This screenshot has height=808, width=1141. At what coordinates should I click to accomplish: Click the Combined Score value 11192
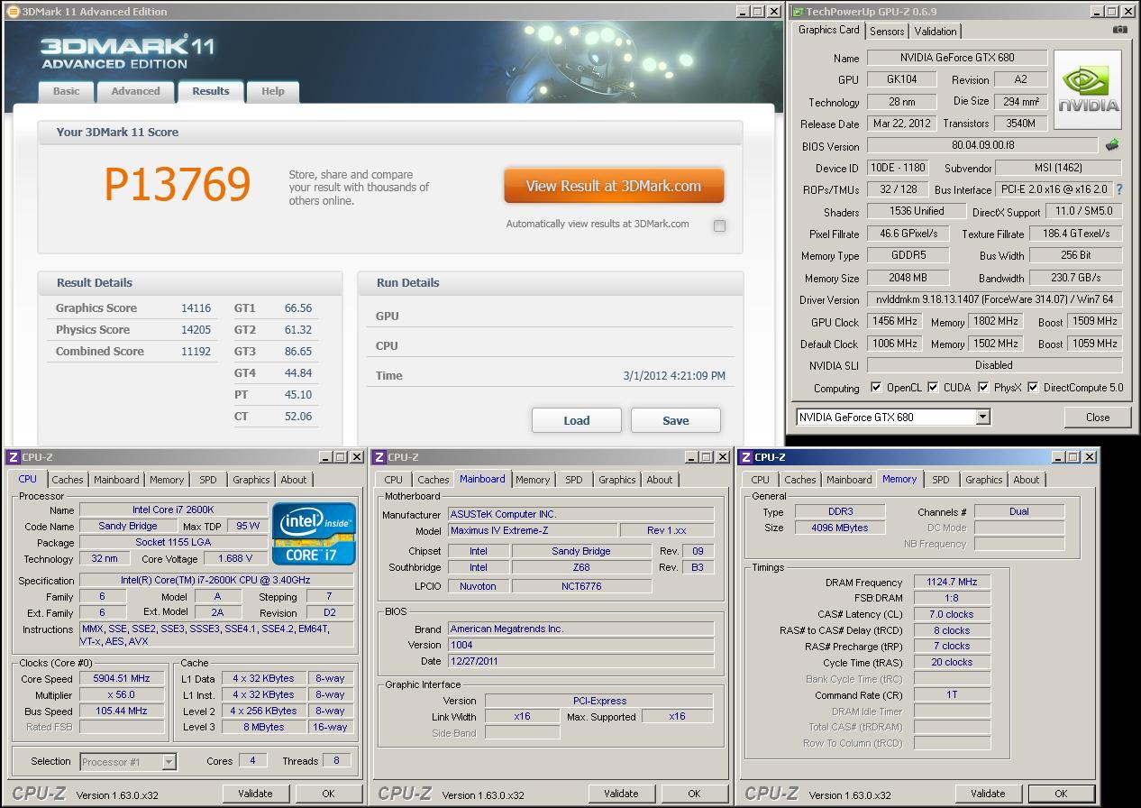196,352
